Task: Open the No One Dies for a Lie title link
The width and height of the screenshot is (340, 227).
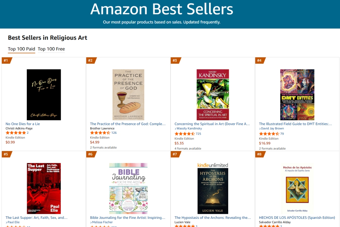Action: [23, 124]
